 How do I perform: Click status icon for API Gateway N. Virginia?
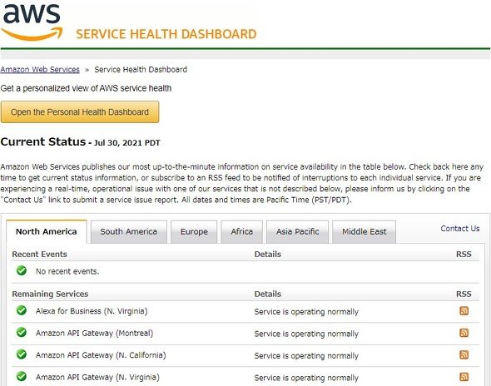coord(22,376)
